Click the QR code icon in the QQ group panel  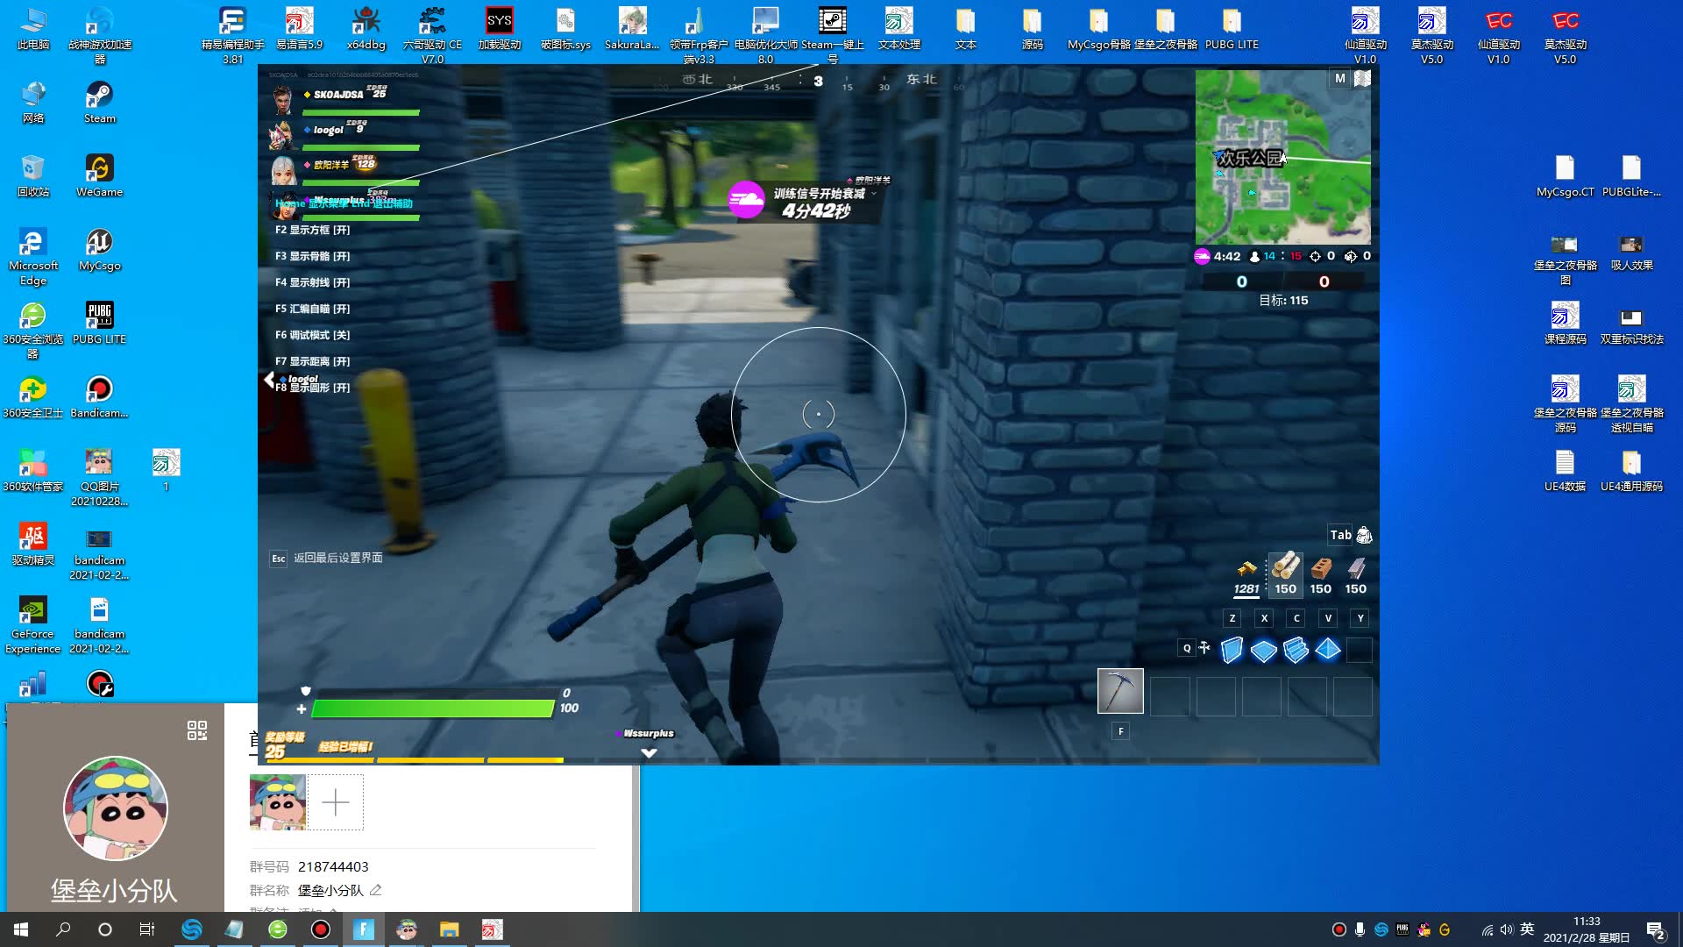[198, 730]
